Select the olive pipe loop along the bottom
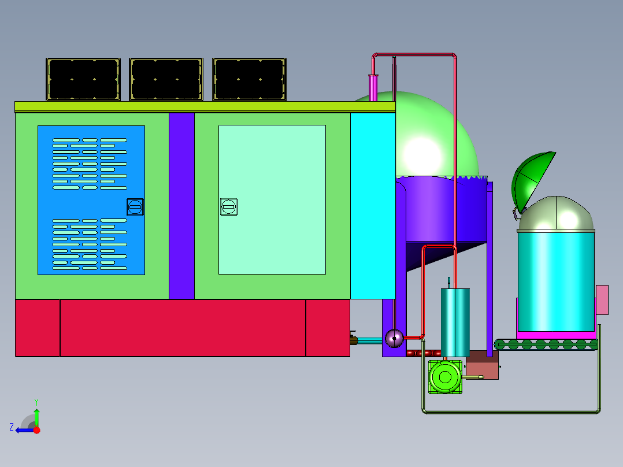 [x=511, y=412]
